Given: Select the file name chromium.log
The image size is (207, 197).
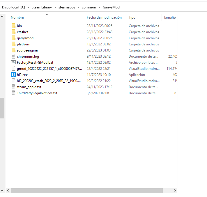Looking at the screenshot, I should [x=28, y=56].
